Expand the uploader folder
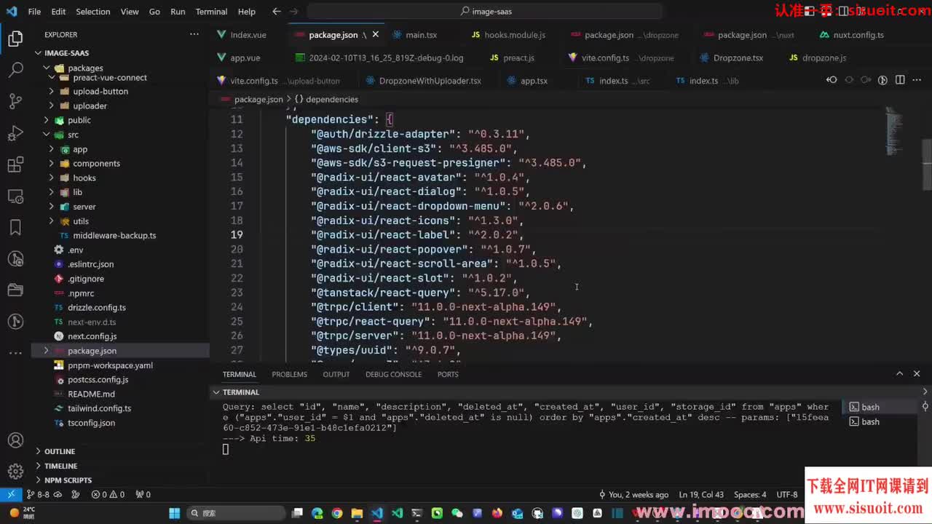 coord(120,106)
